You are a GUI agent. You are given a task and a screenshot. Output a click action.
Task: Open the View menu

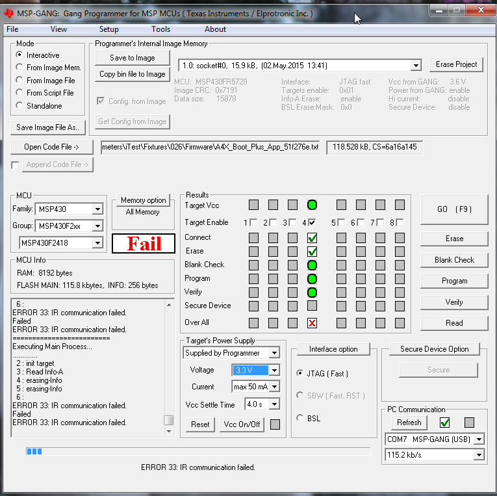[58, 29]
